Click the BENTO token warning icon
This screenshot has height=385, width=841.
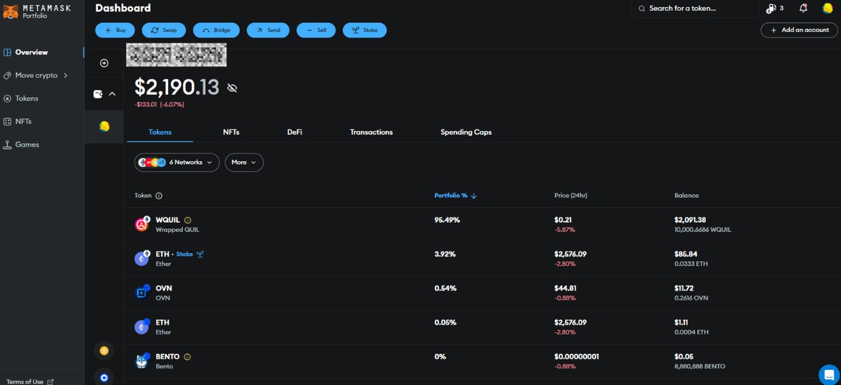[187, 357]
